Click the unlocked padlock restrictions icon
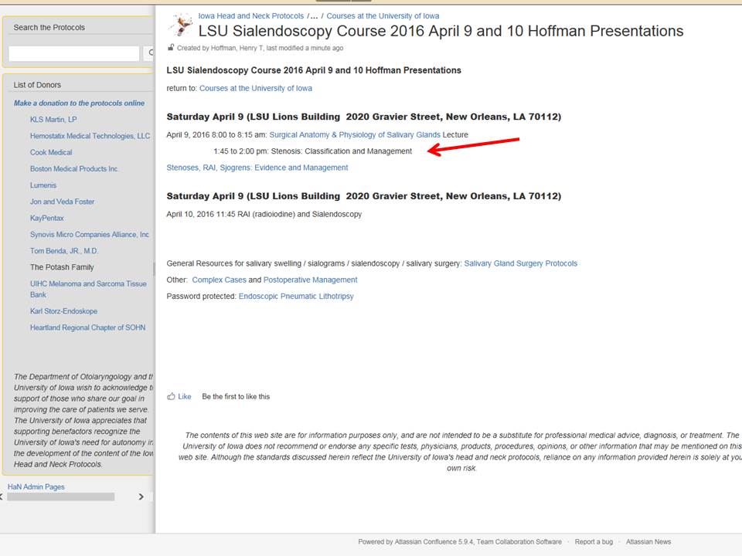Viewport: 742px width, 556px height. (171, 48)
